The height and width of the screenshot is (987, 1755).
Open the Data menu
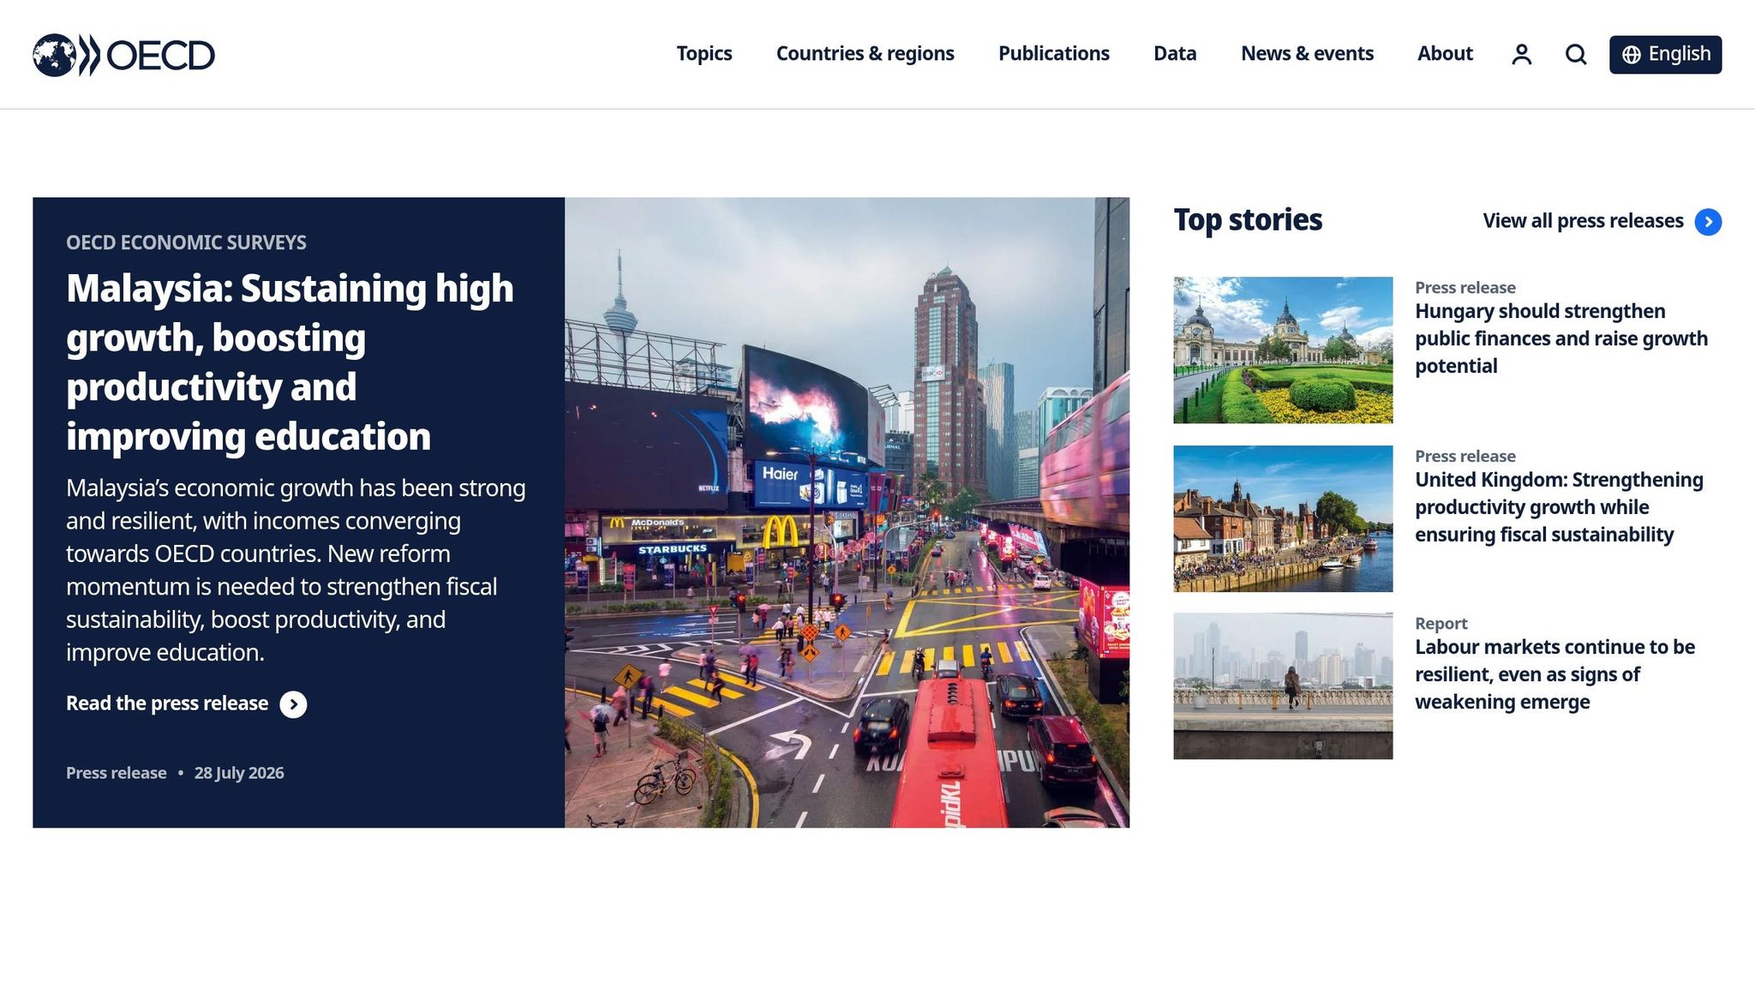point(1175,54)
